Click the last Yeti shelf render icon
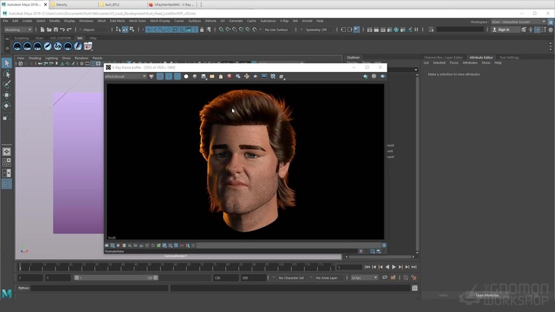555x312 pixels. tap(88, 46)
